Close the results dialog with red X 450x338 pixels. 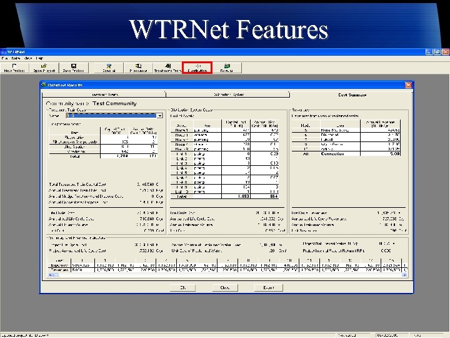point(408,84)
